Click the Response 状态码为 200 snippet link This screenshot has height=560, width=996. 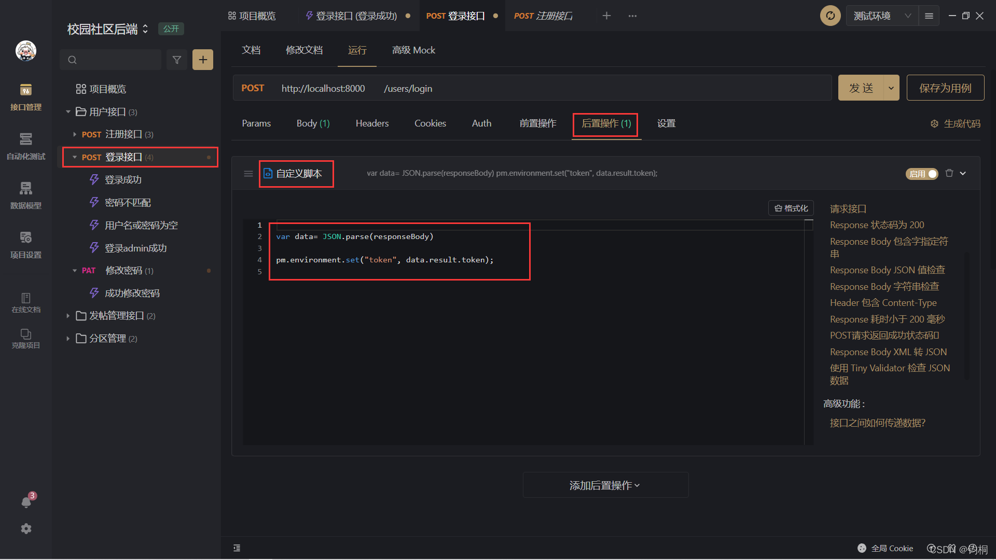[x=877, y=225]
